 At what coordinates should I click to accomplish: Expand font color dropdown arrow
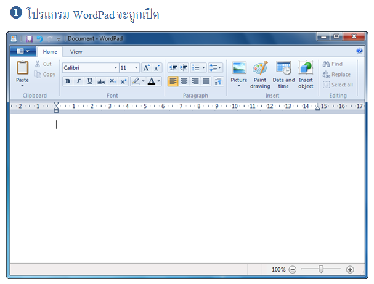pyautogui.click(x=159, y=81)
